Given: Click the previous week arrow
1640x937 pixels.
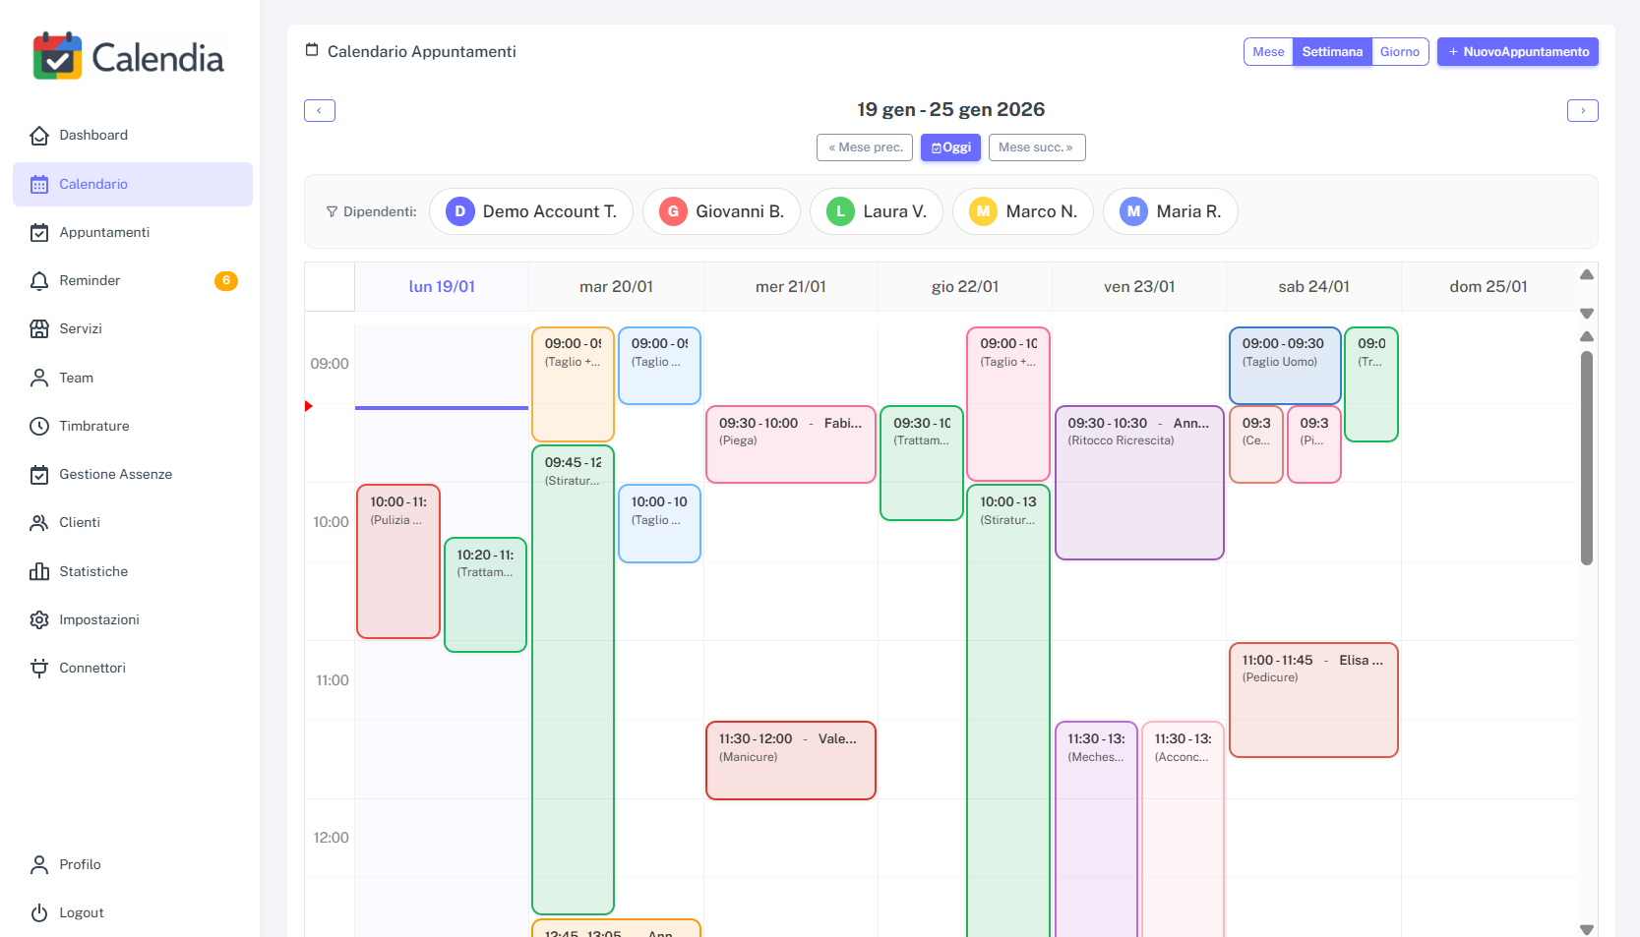Looking at the screenshot, I should pyautogui.click(x=319, y=110).
